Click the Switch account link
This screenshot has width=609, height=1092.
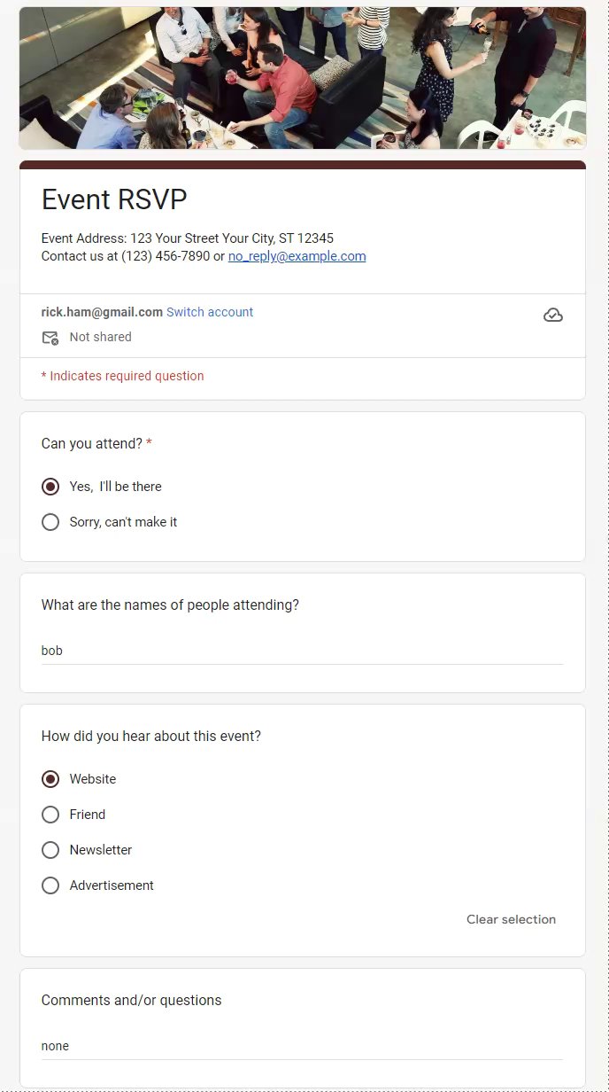(210, 312)
